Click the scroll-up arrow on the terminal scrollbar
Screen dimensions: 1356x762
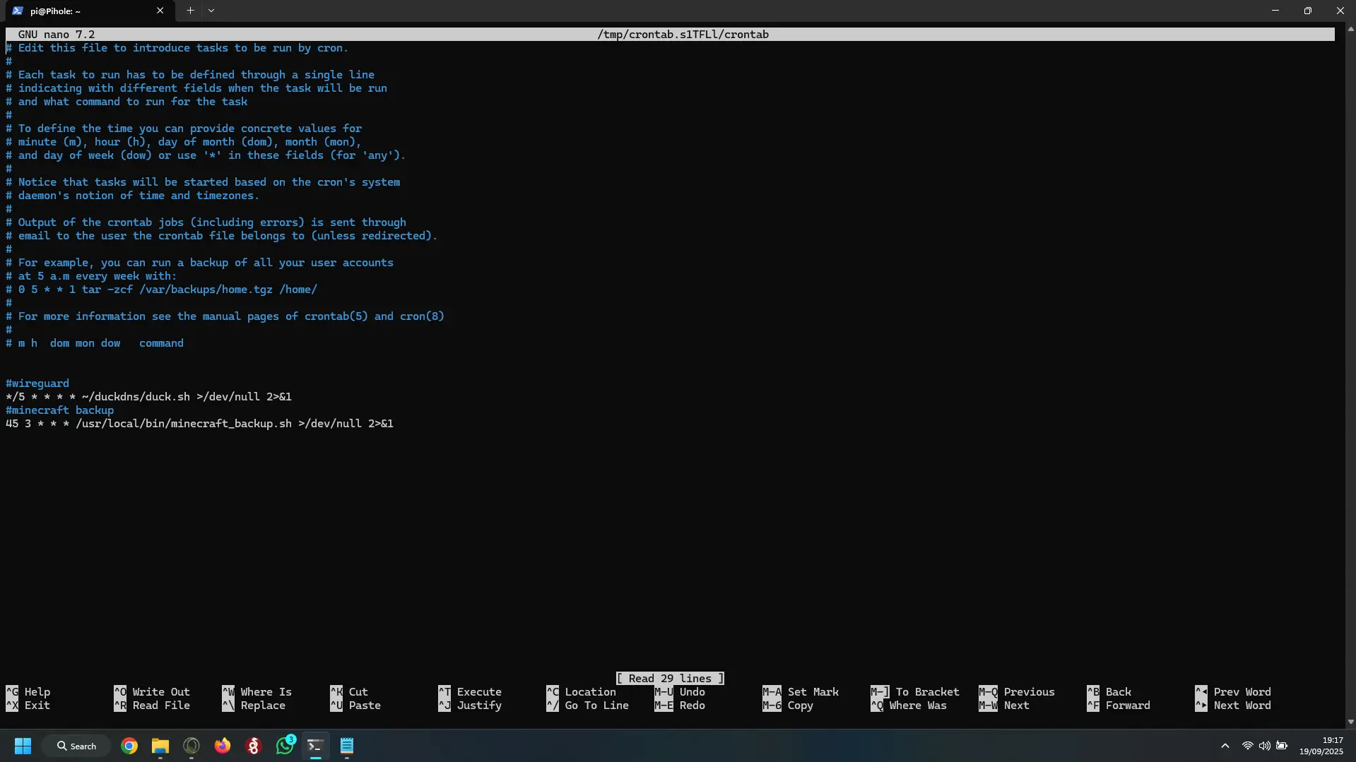coord(1350,28)
